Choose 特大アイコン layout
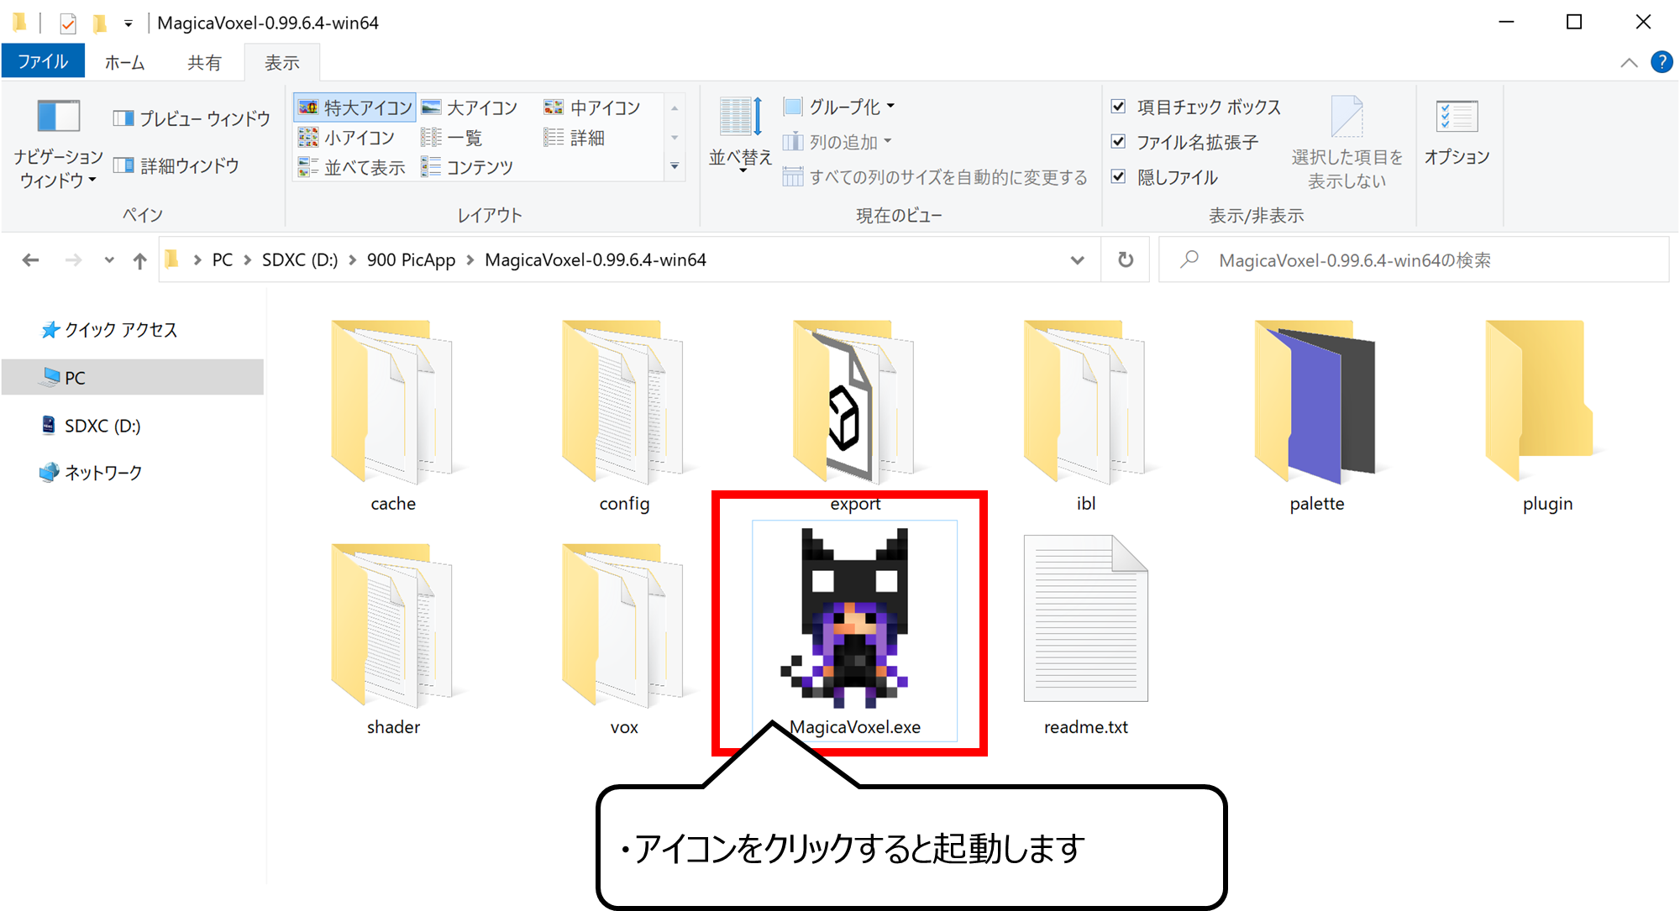Image resolution: width=1680 pixels, height=911 pixels. (x=355, y=107)
